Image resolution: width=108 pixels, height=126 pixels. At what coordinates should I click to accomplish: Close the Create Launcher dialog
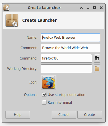coord(101,8)
